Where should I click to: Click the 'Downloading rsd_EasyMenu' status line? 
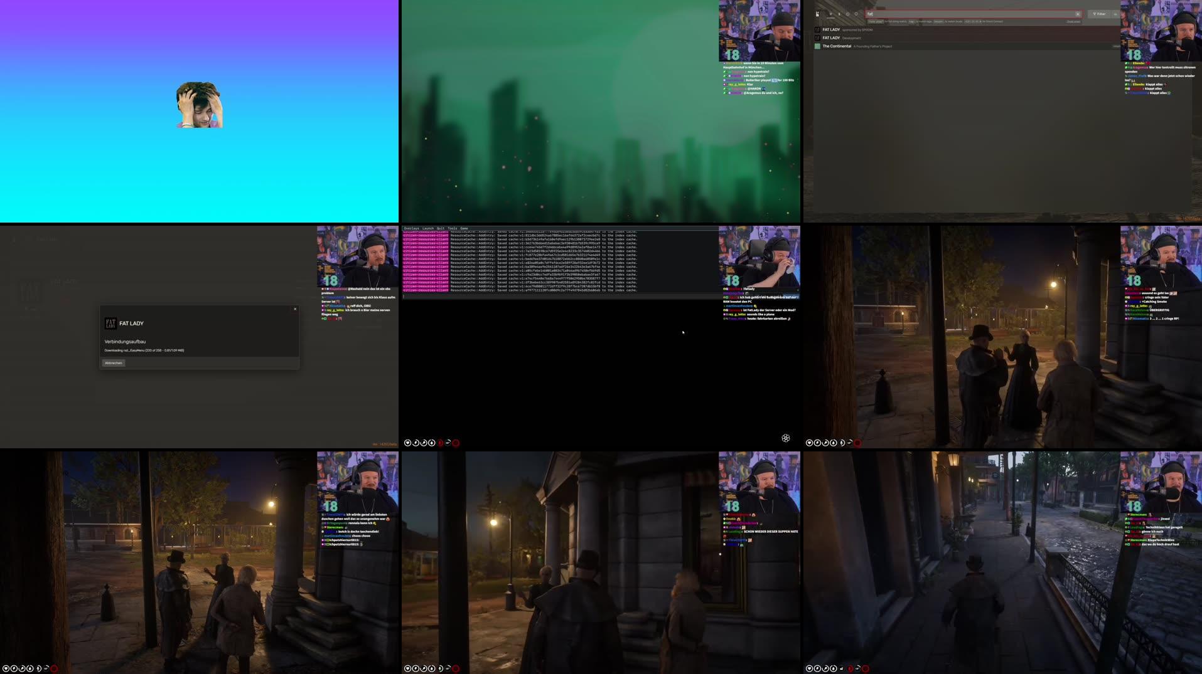(144, 350)
